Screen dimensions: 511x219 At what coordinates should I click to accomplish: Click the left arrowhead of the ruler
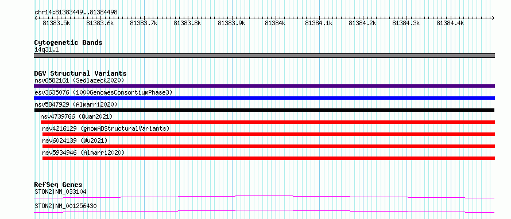click(36, 18)
